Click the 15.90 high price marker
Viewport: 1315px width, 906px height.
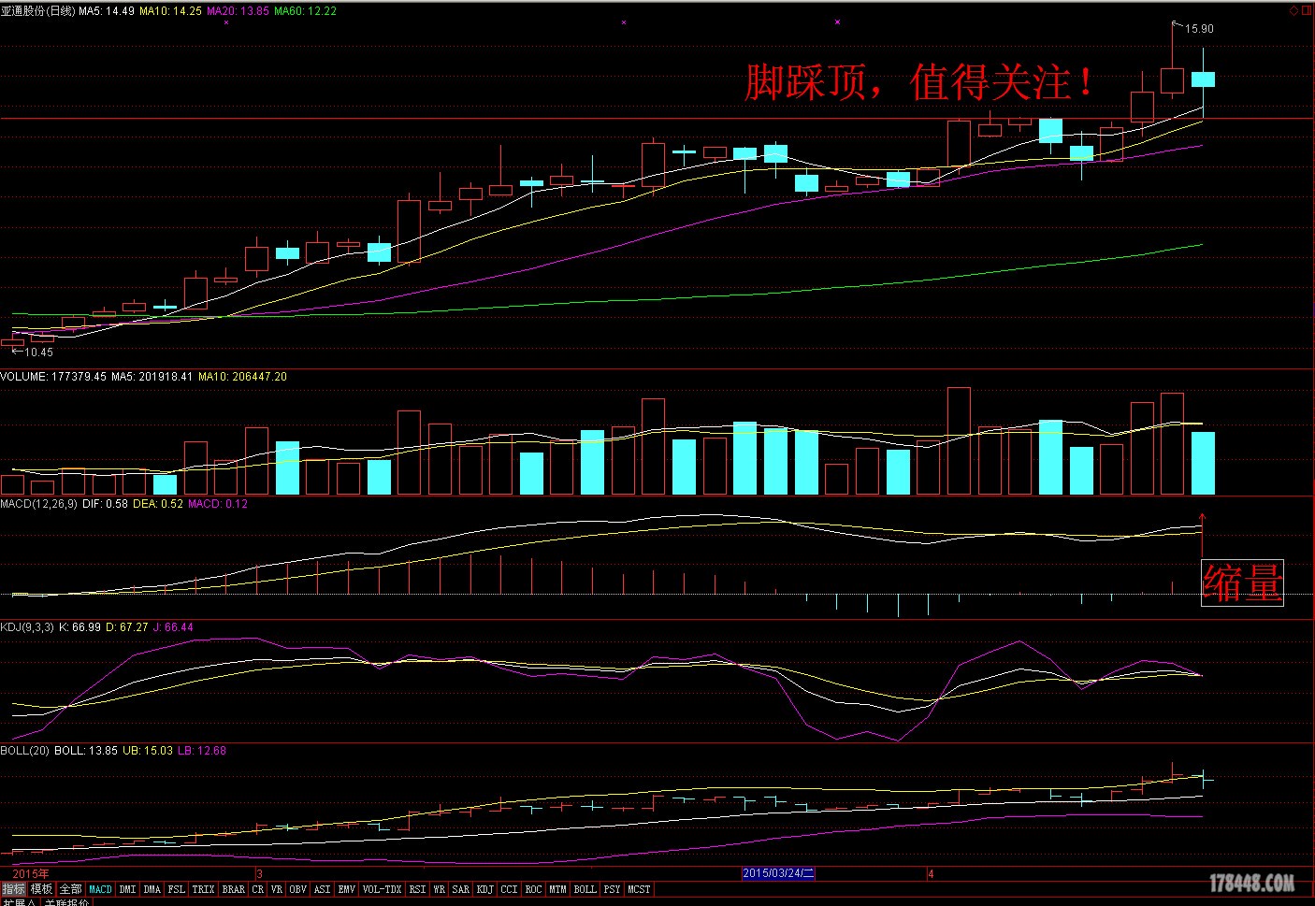(1199, 29)
